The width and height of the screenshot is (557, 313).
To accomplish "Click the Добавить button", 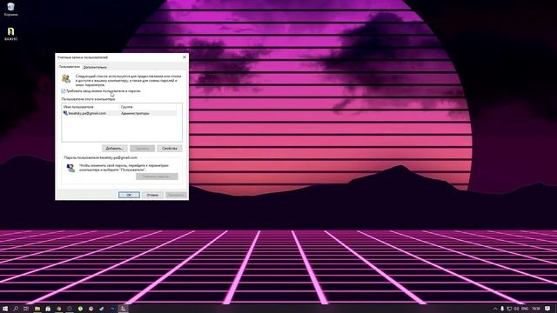I will click(x=114, y=149).
